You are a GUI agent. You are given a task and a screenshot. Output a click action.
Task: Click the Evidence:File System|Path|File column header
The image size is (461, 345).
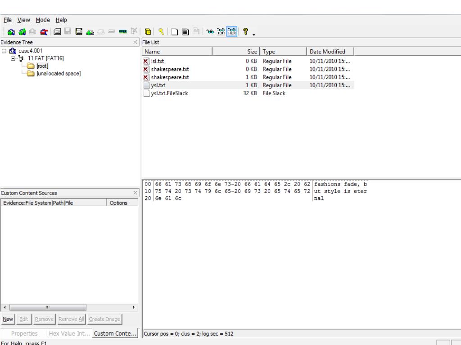pos(54,203)
